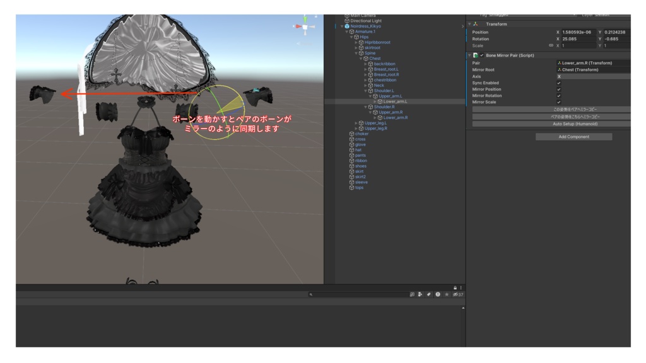
Task: Expand the Upper_leg.L node
Action: 356,123
